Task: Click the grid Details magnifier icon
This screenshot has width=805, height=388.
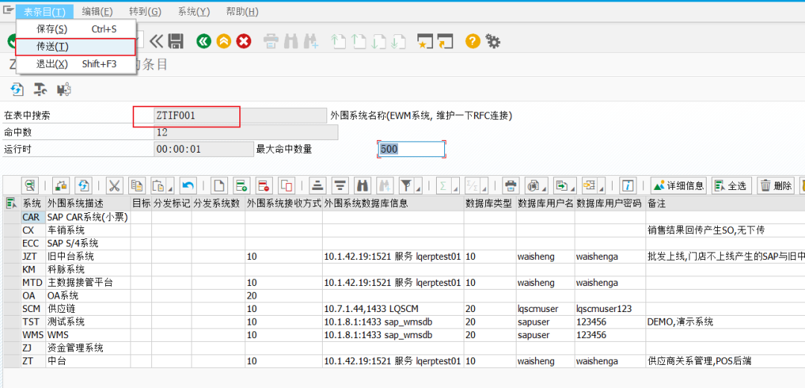Action: [x=31, y=185]
